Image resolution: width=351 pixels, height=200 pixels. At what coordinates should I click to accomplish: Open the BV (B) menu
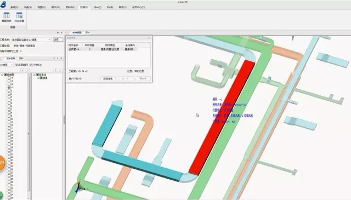[110, 7]
